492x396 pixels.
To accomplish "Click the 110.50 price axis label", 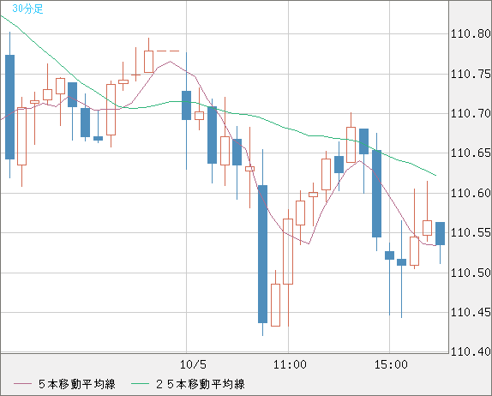I will [x=471, y=273].
